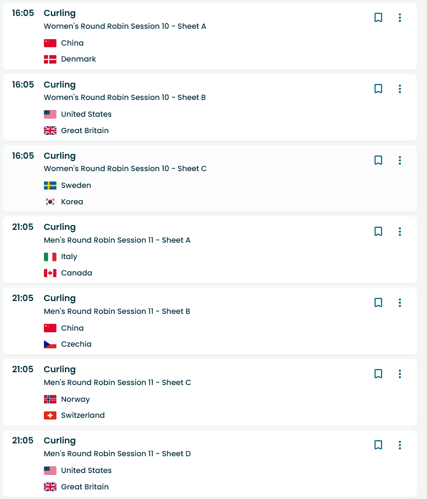
Task: Bookmark Men's Session 11 Sheet D match
Action: click(x=378, y=445)
